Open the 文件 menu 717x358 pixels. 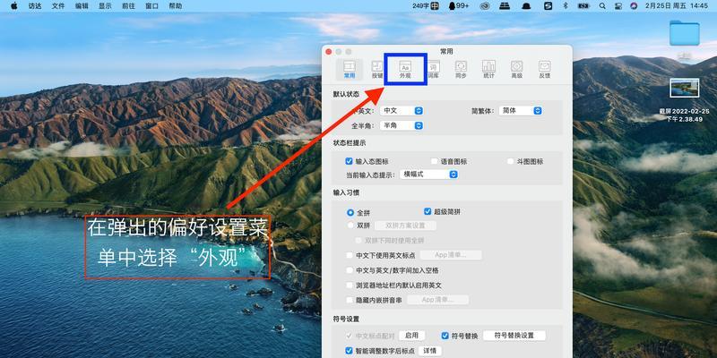click(x=58, y=6)
